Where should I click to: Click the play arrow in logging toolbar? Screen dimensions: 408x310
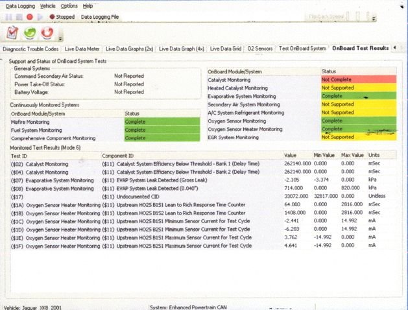tap(40, 17)
